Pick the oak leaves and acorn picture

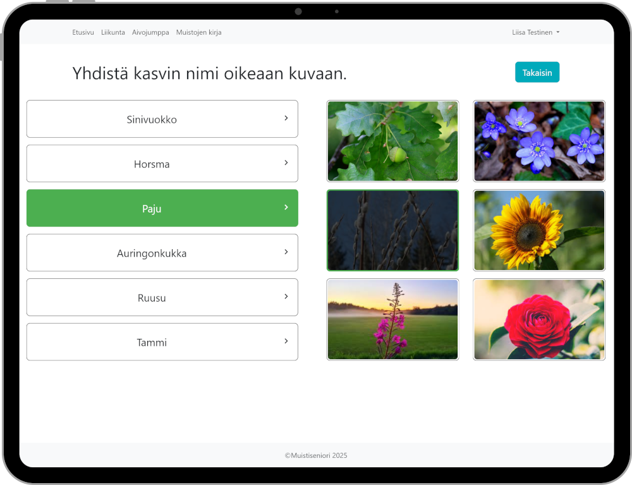[x=392, y=141]
